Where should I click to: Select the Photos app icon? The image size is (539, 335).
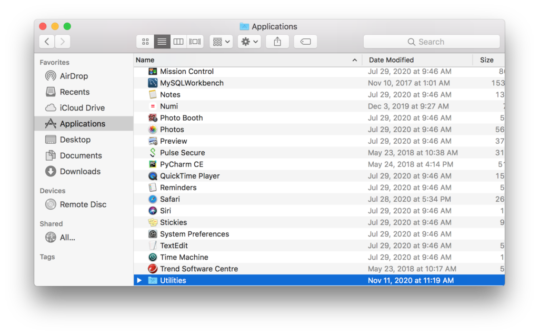[x=153, y=130]
